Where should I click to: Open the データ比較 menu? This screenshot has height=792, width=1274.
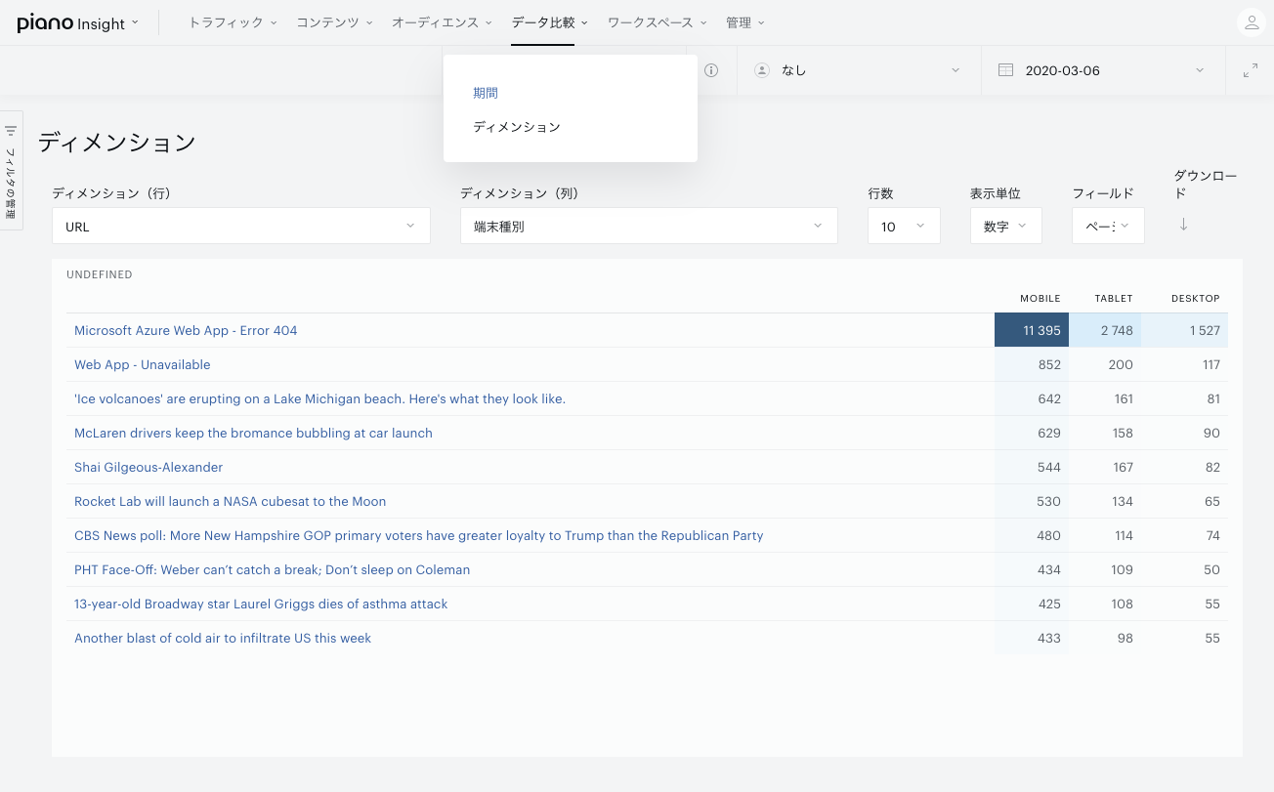click(x=550, y=22)
